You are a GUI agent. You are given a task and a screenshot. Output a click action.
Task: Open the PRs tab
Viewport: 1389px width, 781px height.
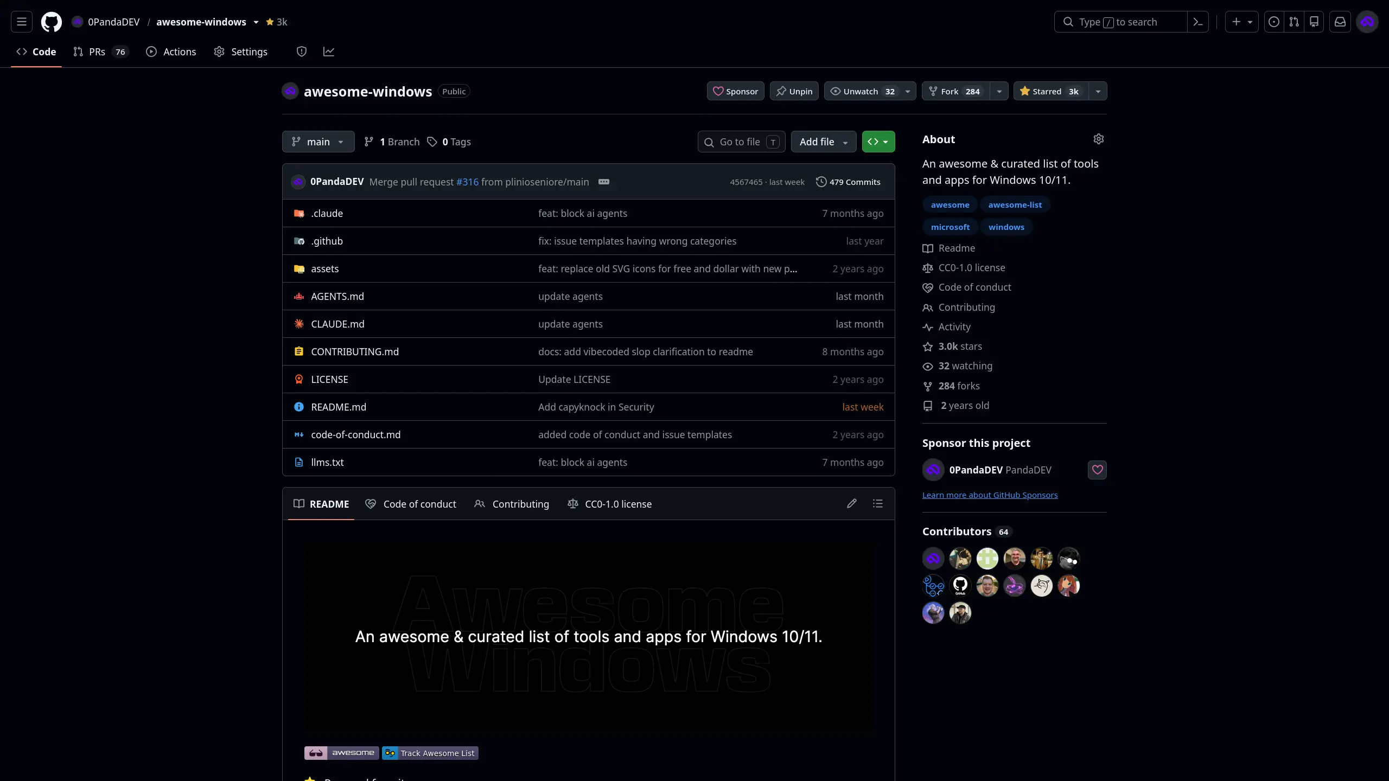click(x=101, y=52)
